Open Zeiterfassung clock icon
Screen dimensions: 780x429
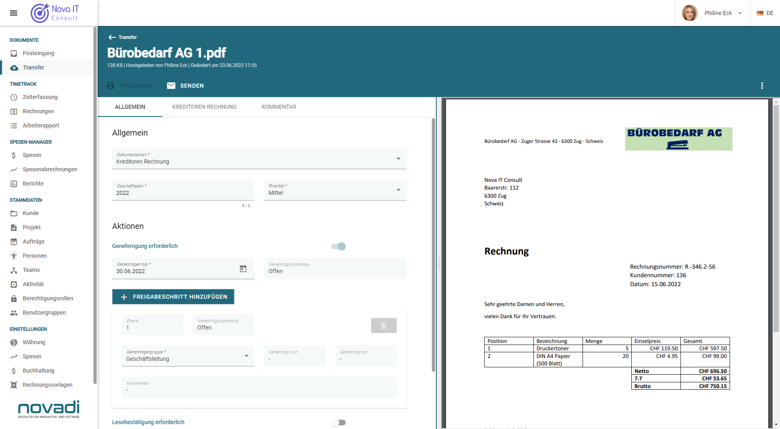(14, 97)
